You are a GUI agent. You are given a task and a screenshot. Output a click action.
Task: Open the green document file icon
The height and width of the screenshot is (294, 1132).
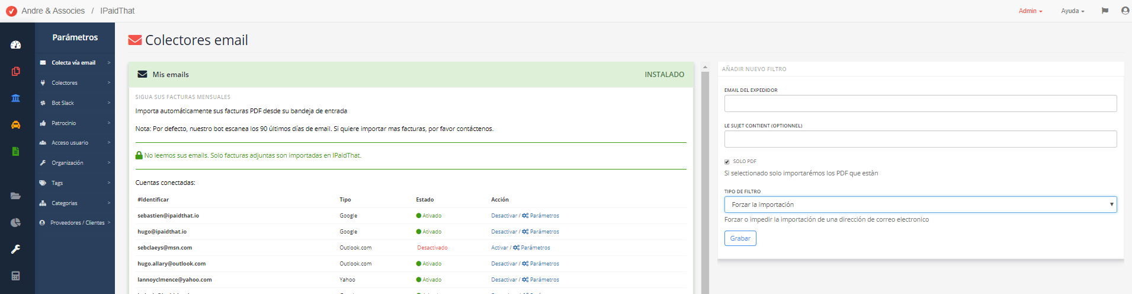16,151
